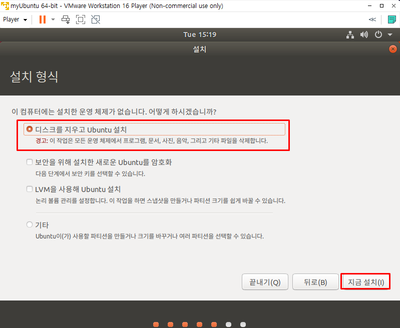The height and width of the screenshot is (328, 400).
Task: Click the 설치 형식 heading text
Action: 34,76
